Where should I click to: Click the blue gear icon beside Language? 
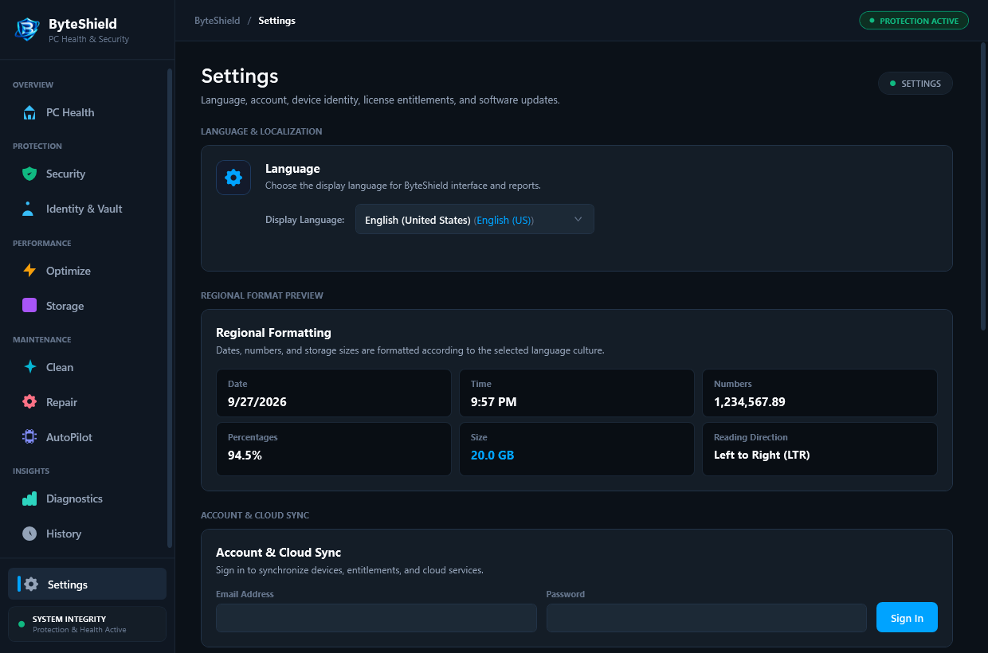(x=233, y=178)
